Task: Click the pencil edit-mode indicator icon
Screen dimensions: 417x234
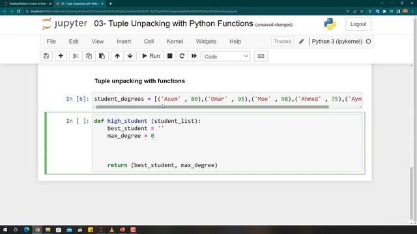Action: 301,42
